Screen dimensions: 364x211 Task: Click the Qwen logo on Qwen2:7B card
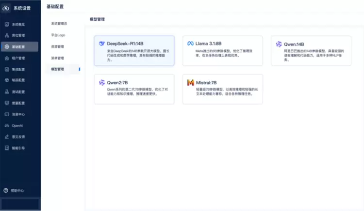(102, 83)
